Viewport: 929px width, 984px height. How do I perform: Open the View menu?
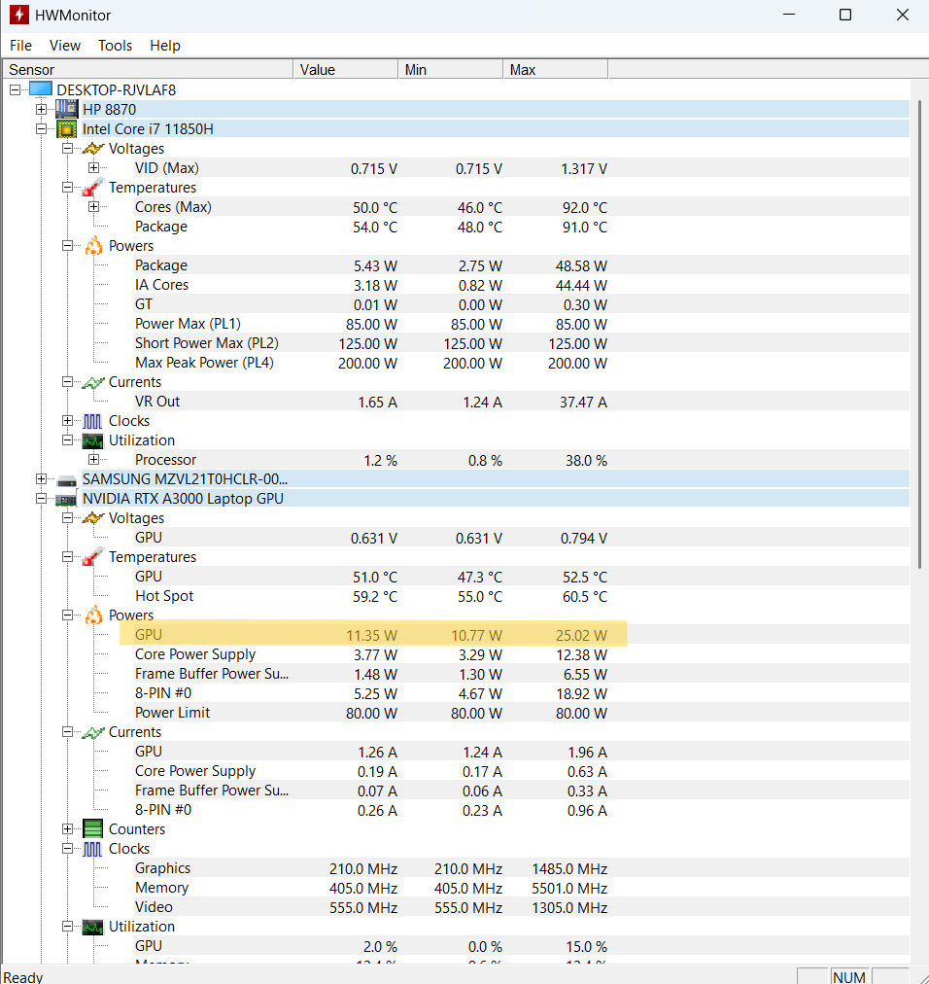(64, 45)
